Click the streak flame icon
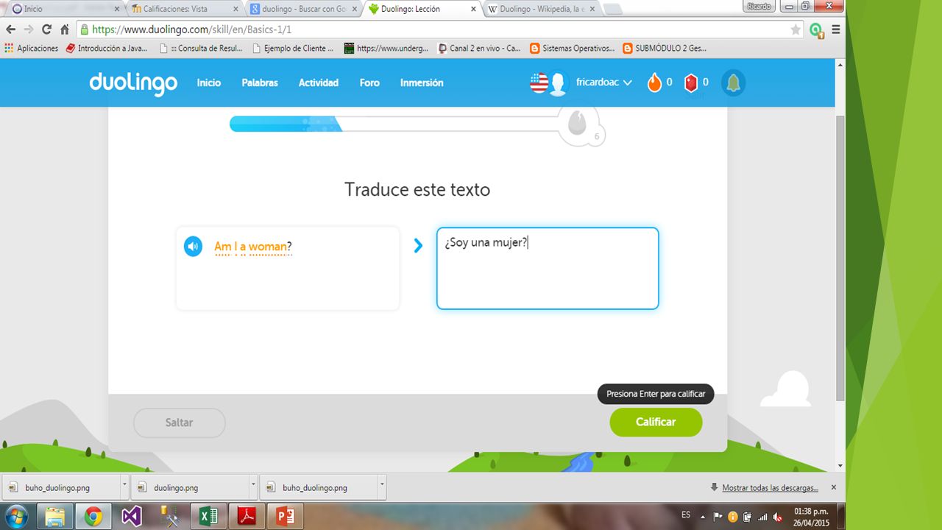 (654, 82)
